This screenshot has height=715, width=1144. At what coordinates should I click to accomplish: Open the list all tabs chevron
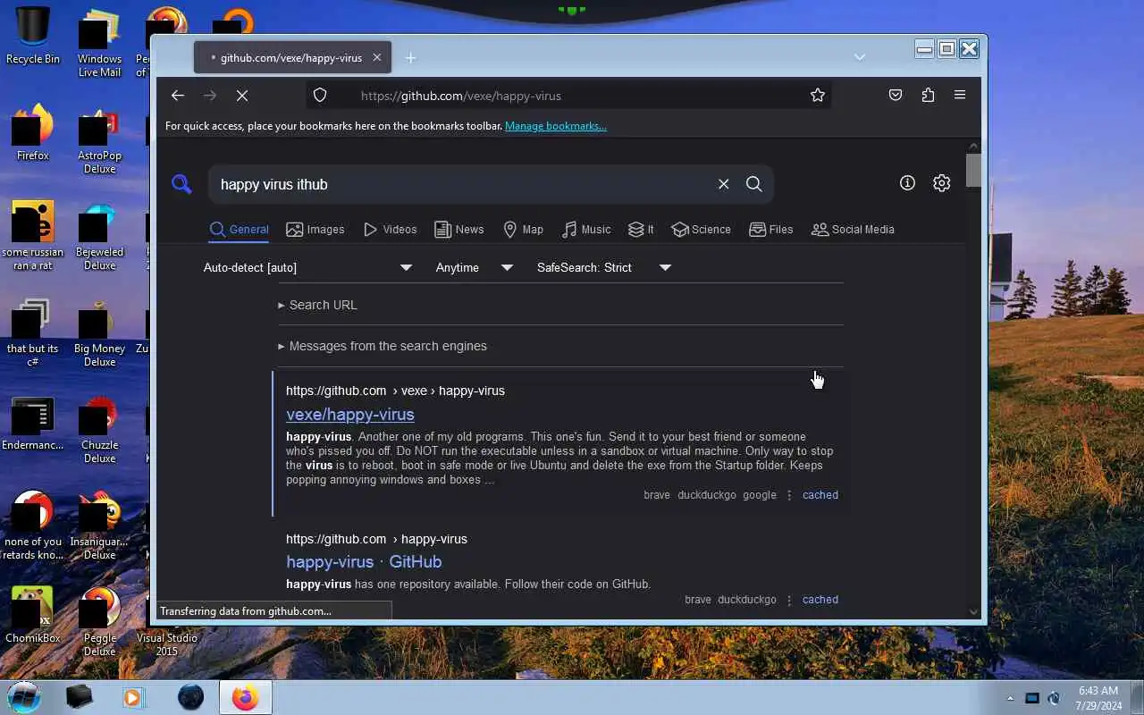pos(860,57)
